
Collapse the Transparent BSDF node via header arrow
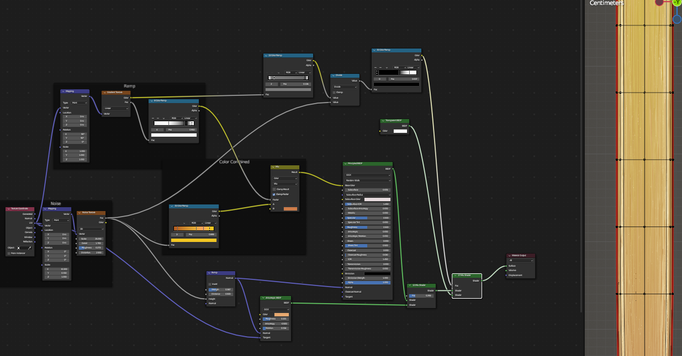point(383,120)
